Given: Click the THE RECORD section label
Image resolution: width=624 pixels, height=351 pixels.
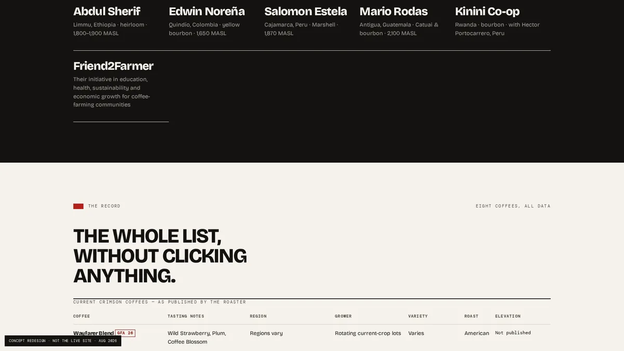Looking at the screenshot, I should 104,206.
